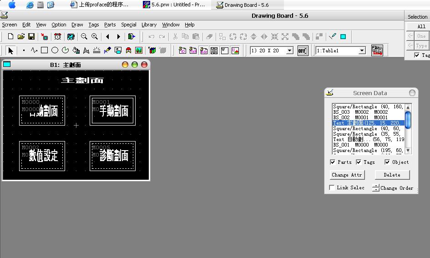Screen dimensions: 430x258
Task: Enable the Link Selec checkbox
Action: click(332, 187)
